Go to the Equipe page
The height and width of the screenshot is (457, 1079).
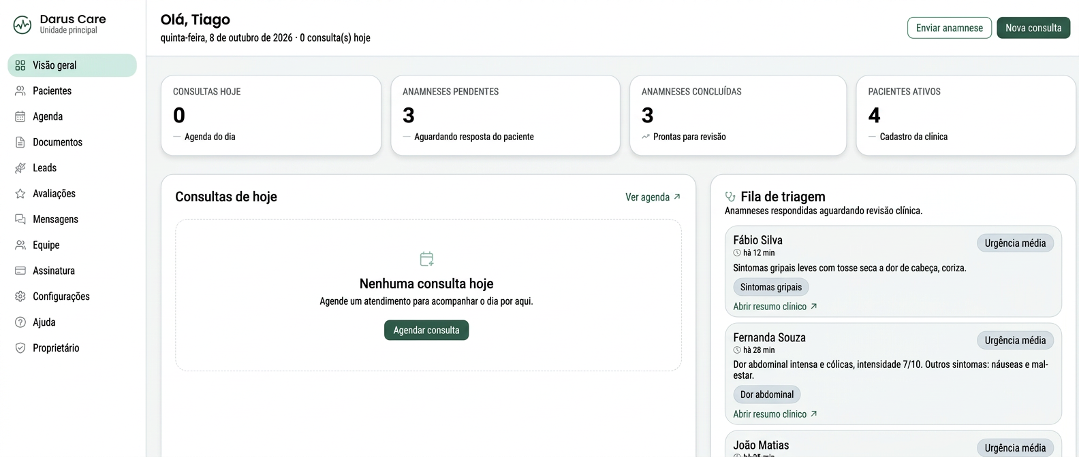[x=72, y=245]
